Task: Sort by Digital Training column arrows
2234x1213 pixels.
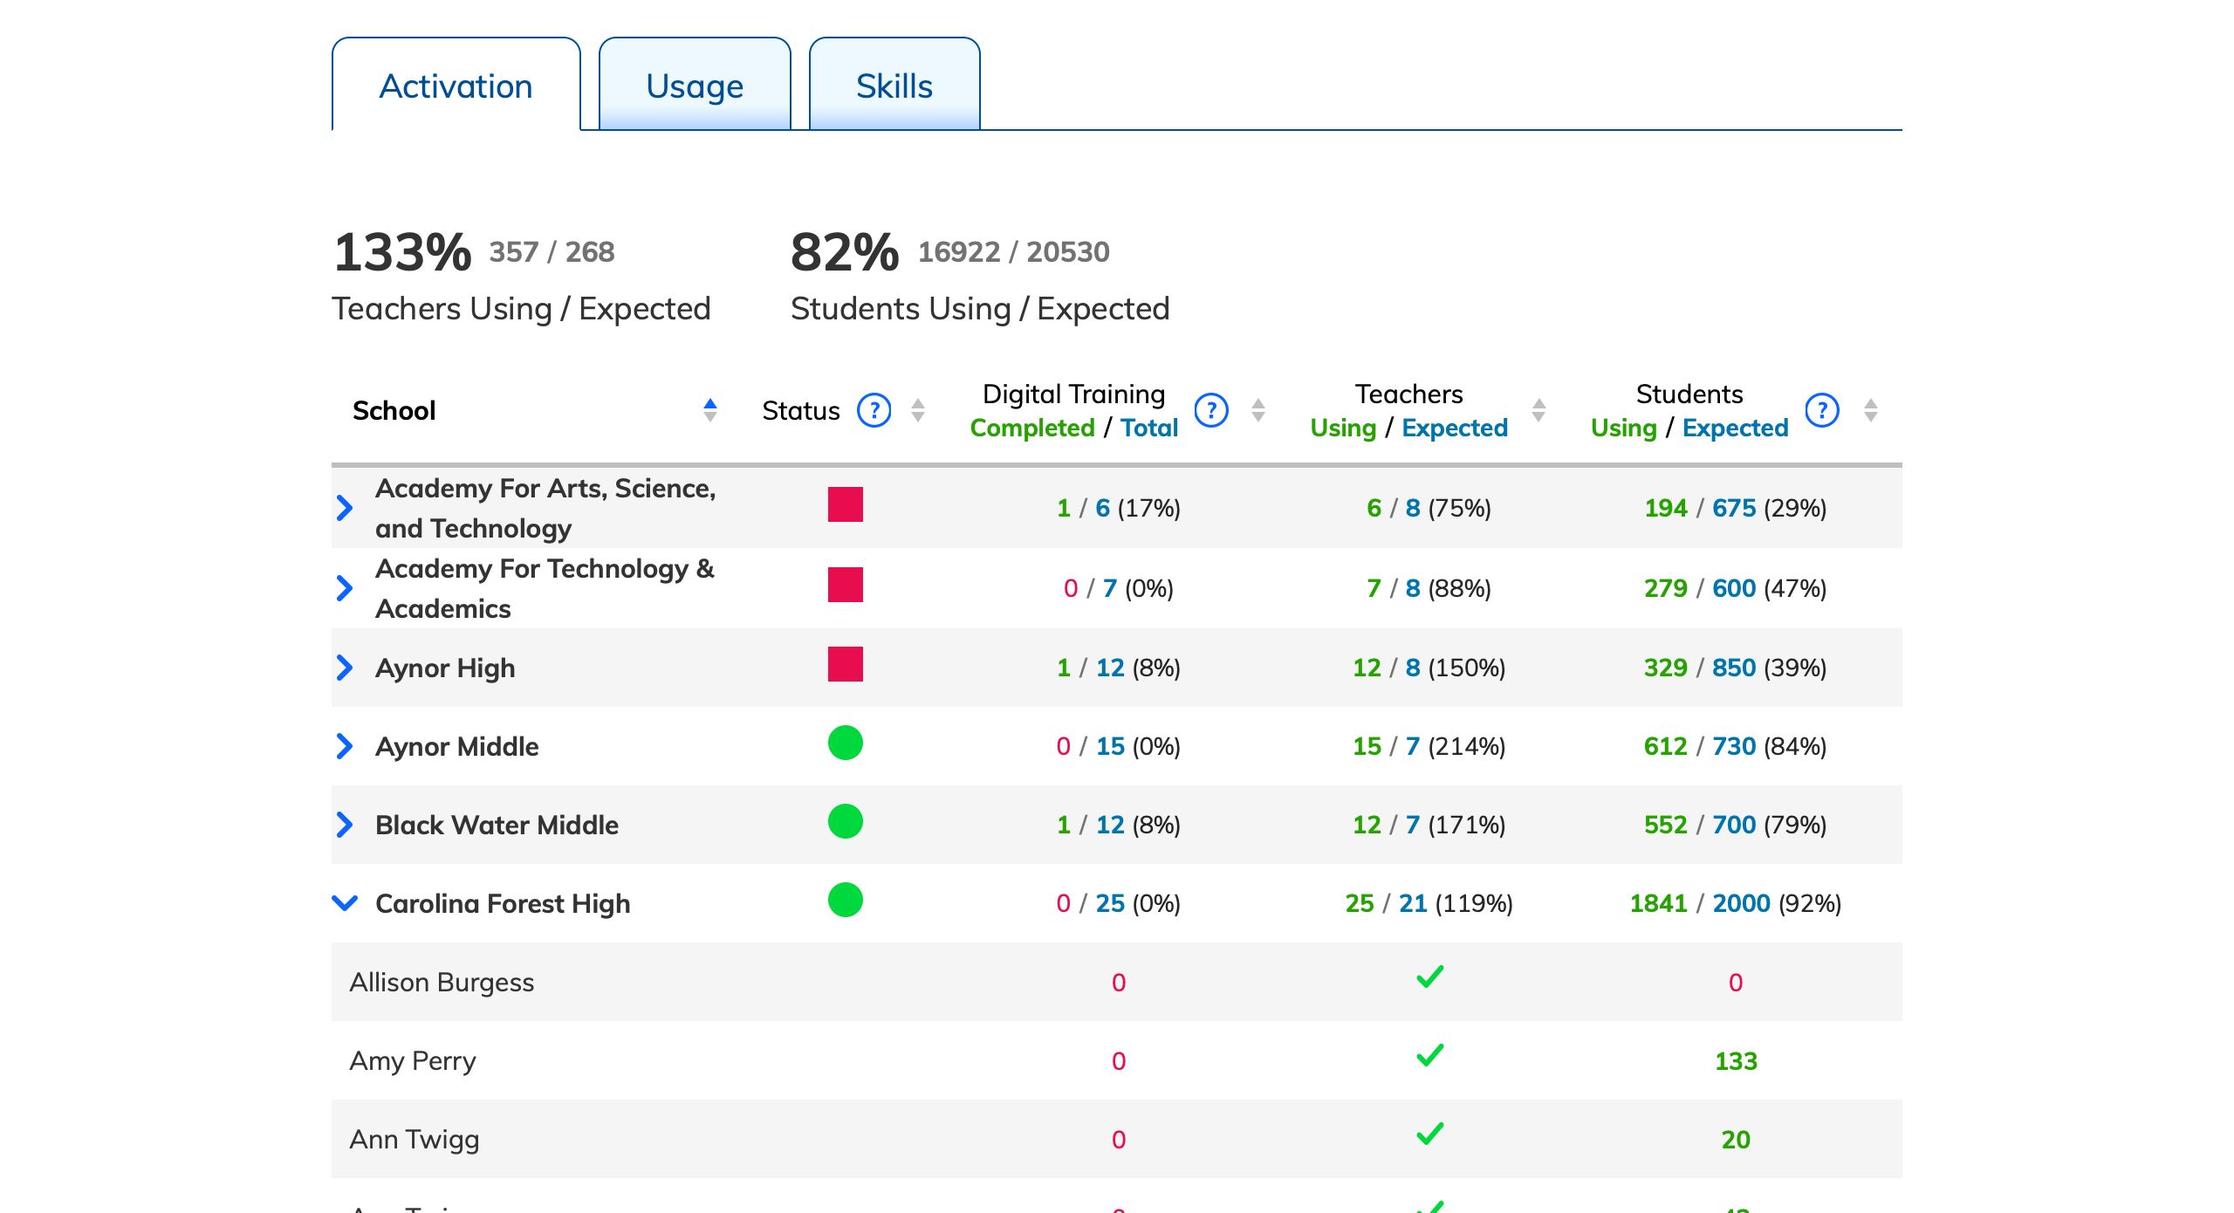Action: 1258,410
